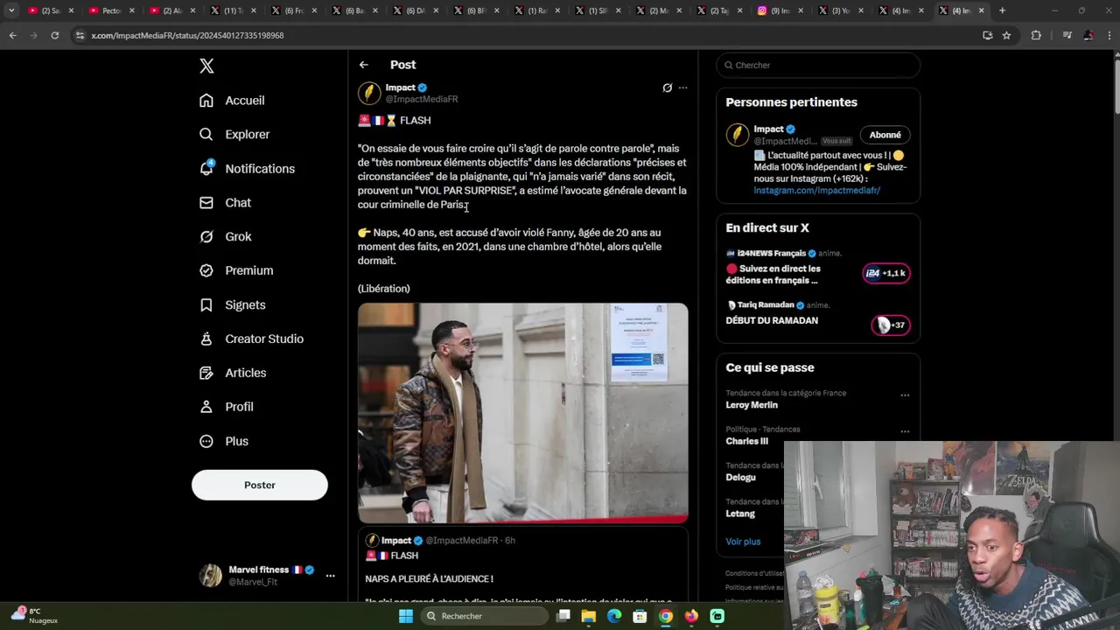Open Microsoft Edge from the taskbar
1120x630 pixels.
pyautogui.click(x=614, y=616)
